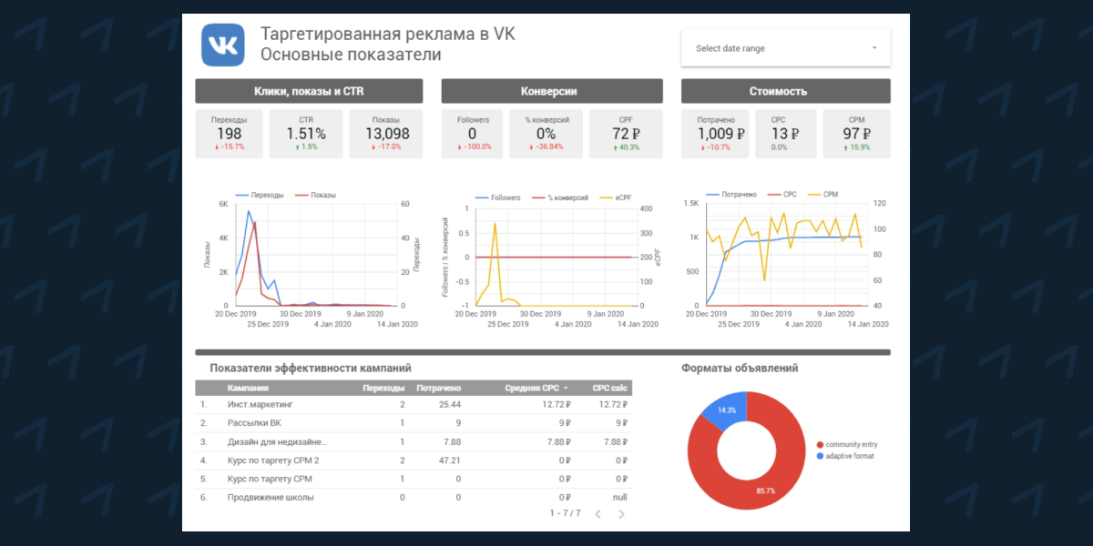Click the Таргетированная реклама в VK title

pyautogui.click(x=388, y=35)
